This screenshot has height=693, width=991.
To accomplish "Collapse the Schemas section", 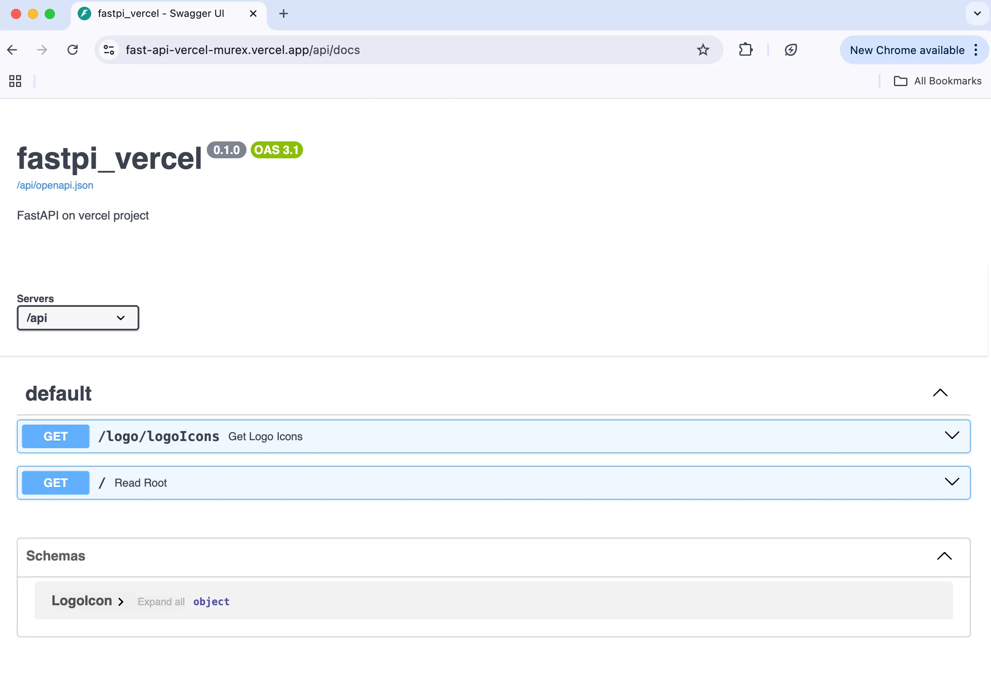I will click(945, 556).
